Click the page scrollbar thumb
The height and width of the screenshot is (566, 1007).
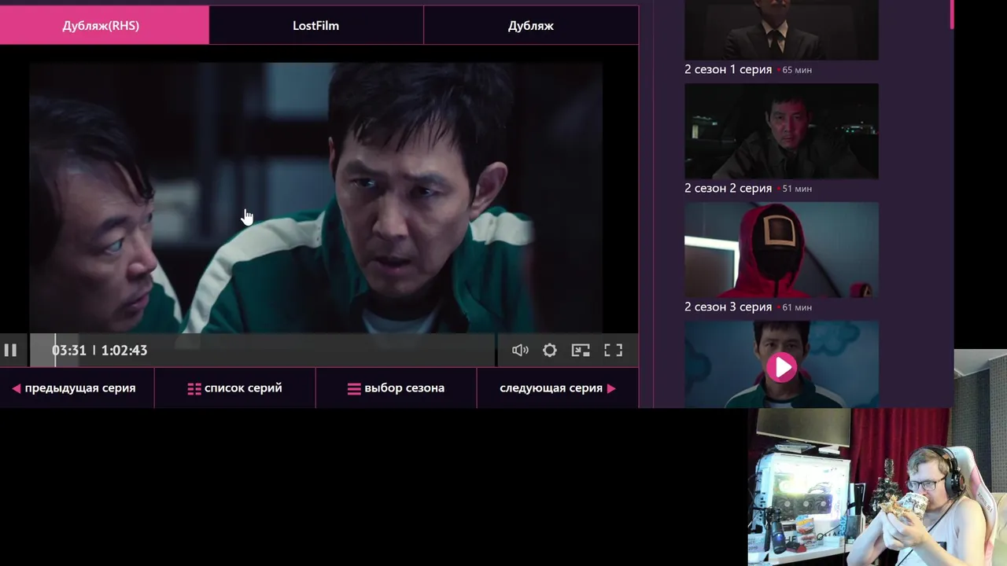(x=952, y=14)
